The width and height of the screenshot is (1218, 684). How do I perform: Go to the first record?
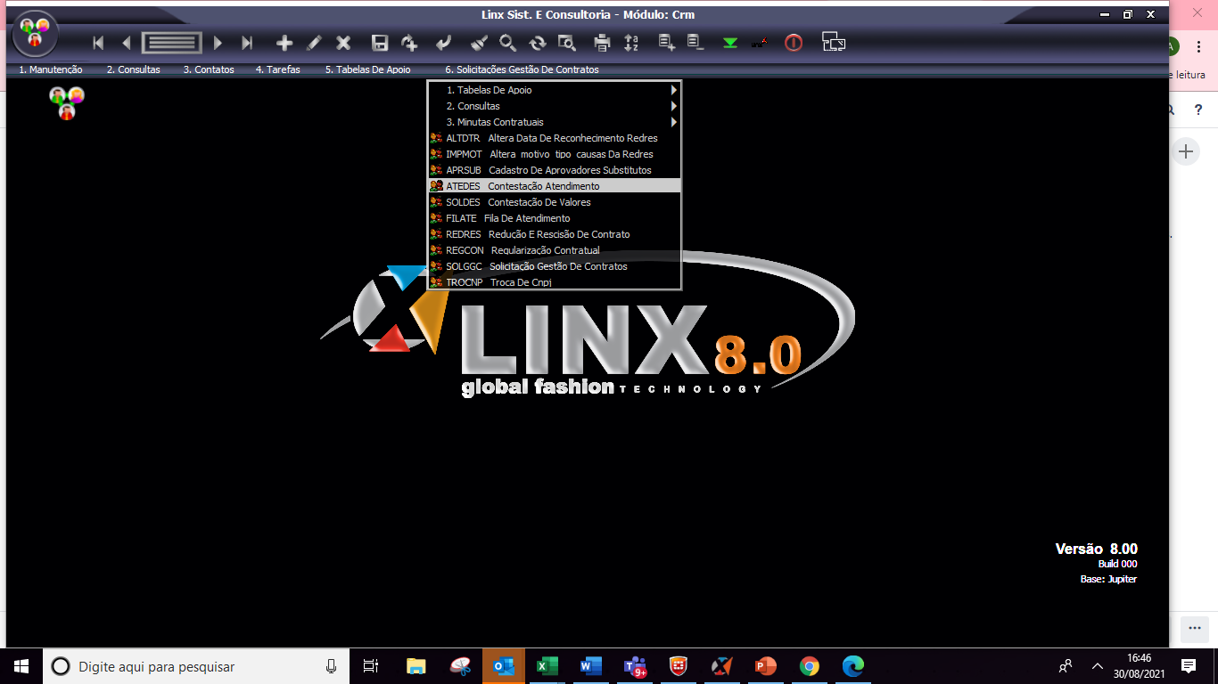98,43
